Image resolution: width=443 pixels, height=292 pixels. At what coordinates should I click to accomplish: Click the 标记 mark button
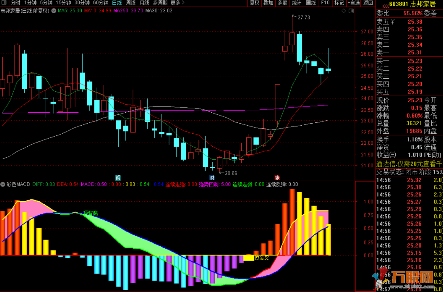[339, 3]
